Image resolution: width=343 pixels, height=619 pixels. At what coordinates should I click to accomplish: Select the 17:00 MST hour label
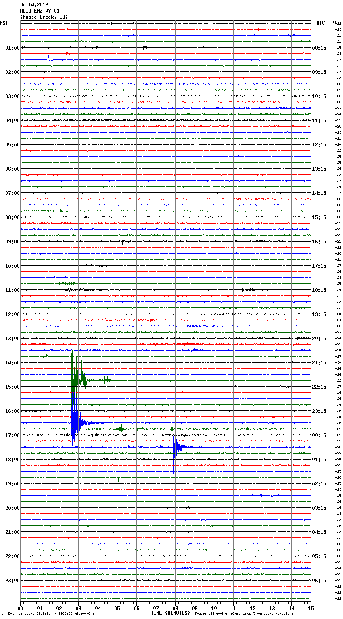[x=13, y=435]
